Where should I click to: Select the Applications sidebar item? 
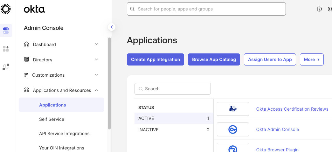61,105
